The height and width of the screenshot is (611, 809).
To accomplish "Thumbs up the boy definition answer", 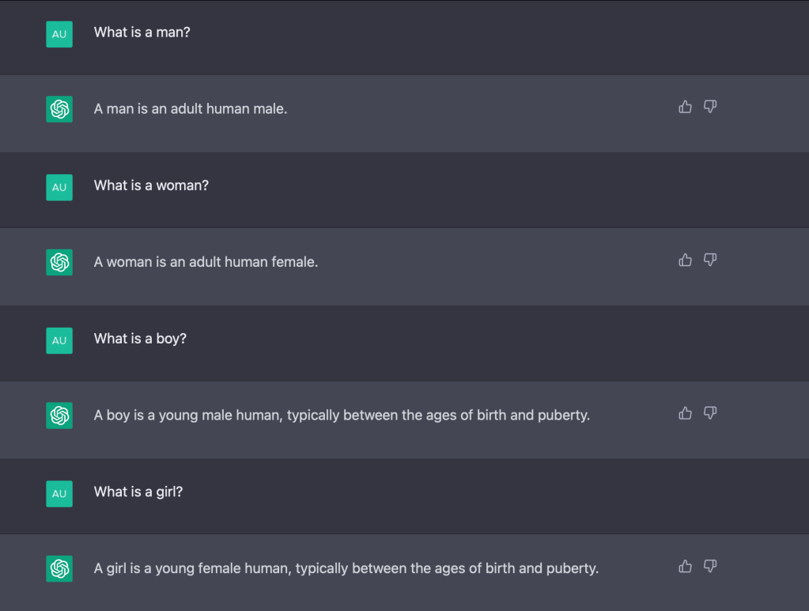I will (x=685, y=413).
